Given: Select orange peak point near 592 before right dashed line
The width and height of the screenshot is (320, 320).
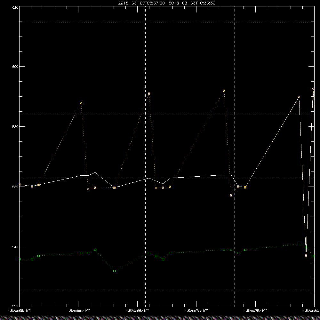Looking at the screenshot, I should pyautogui.click(x=224, y=91).
